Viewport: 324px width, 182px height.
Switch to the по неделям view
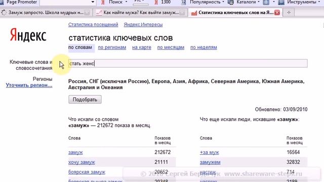(x=204, y=47)
